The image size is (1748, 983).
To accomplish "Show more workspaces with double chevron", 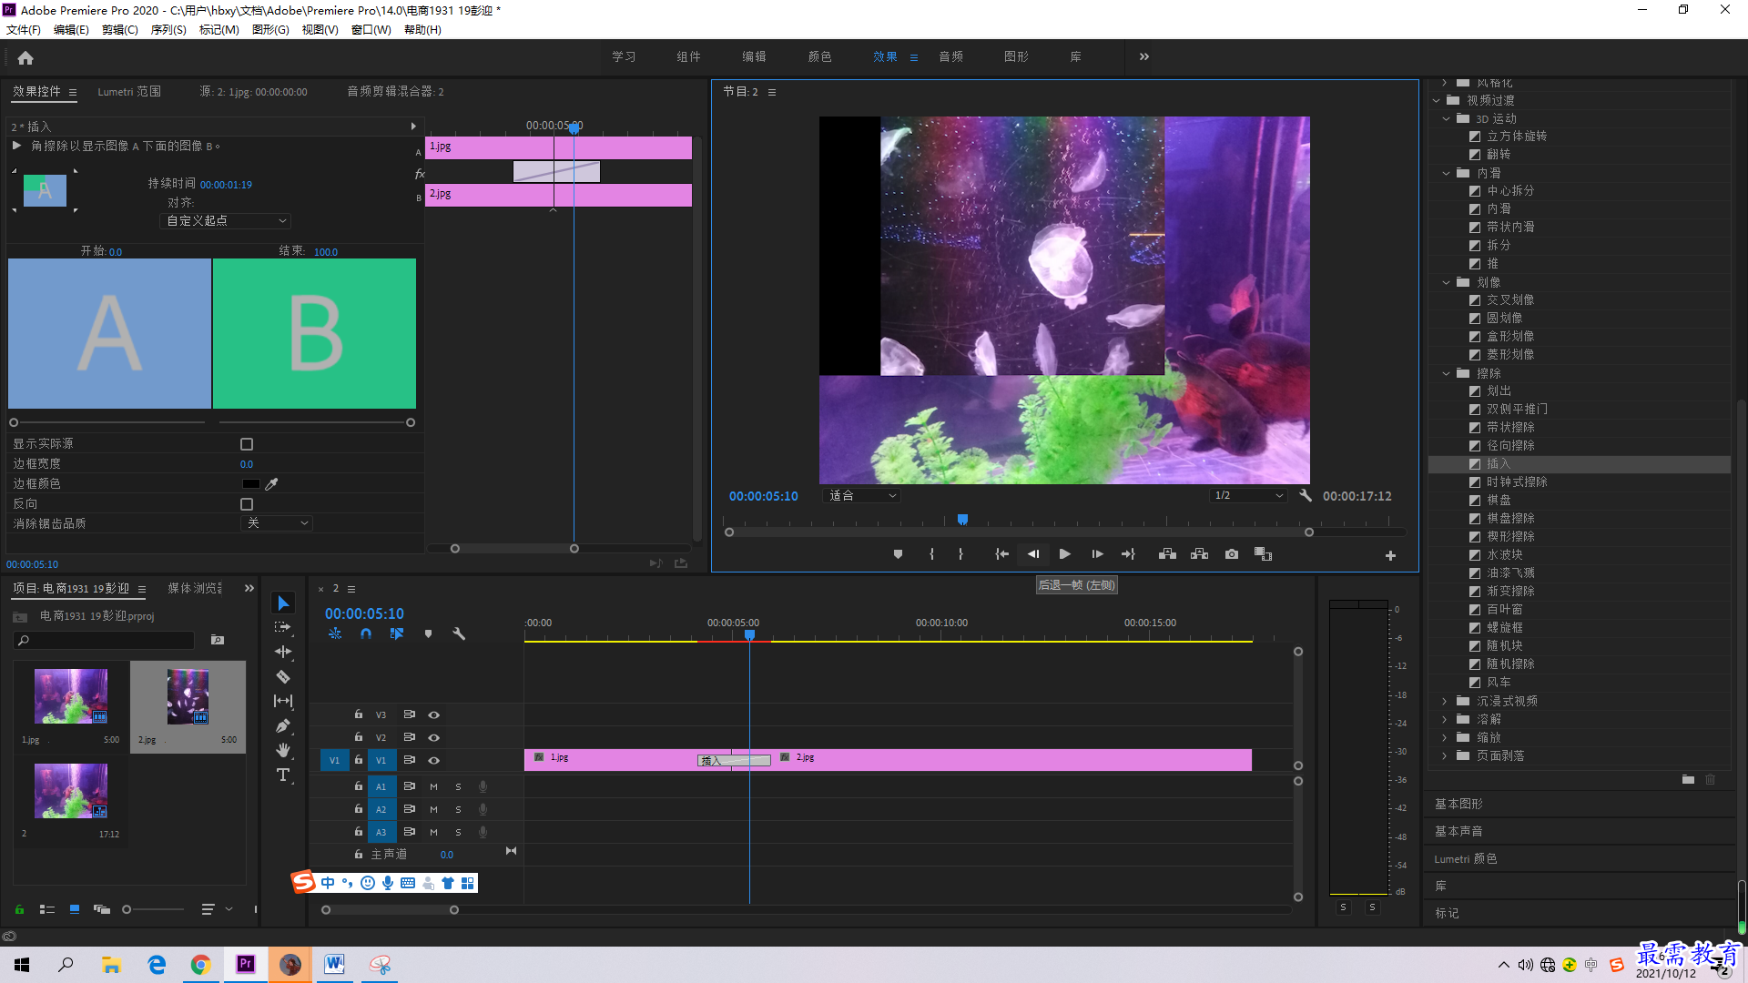I will (x=1144, y=56).
